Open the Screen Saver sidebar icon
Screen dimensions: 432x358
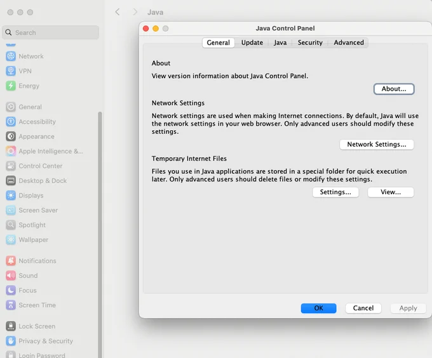(x=11, y=210)
